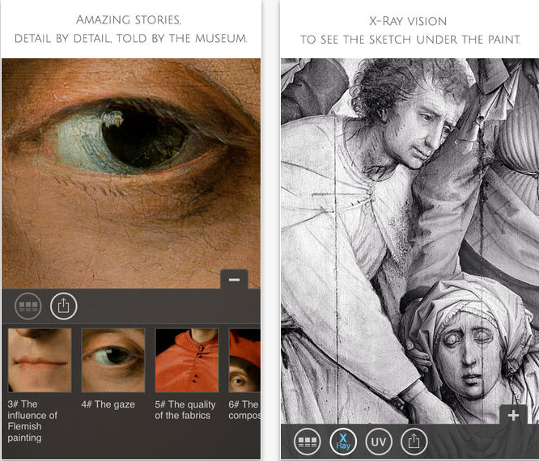Tap the share icon in the X-Ray screen
This screenshot has height=461, width=539.
pos(414,442)
